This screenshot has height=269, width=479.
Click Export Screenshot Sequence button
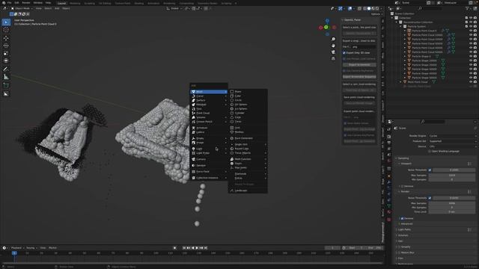click(x=359, y=77)
